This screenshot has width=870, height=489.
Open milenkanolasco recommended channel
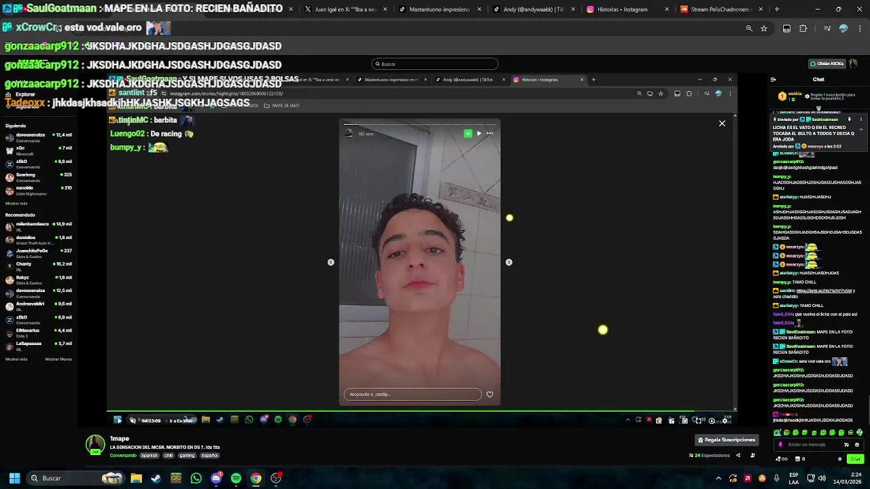tap(39, 226)
